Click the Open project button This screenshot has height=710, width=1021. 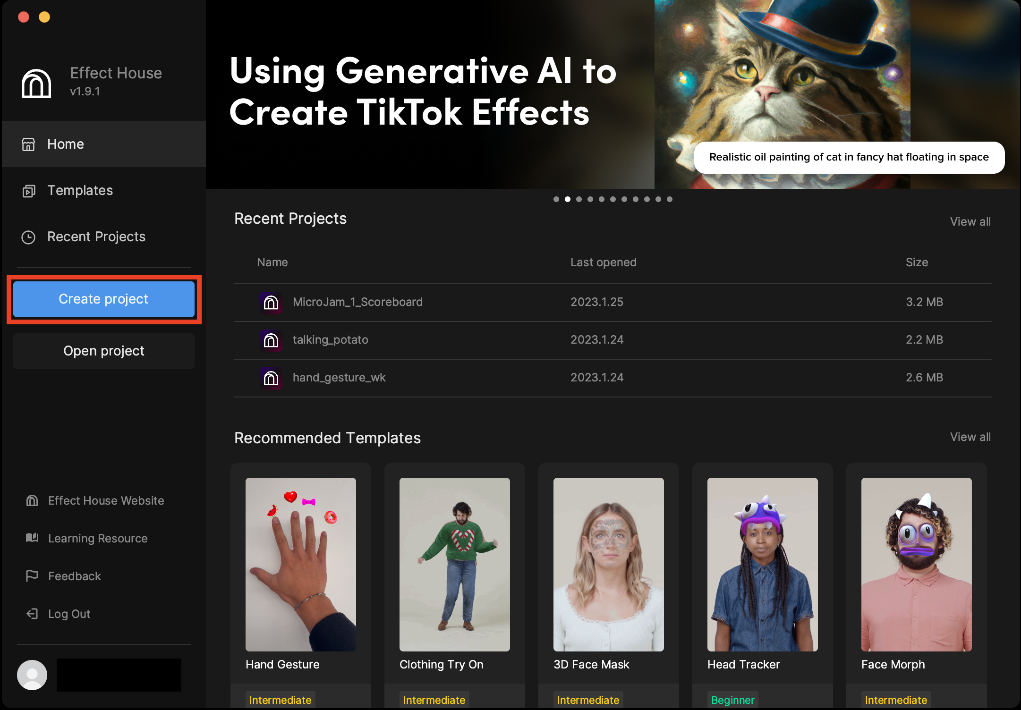pos(104,351)
